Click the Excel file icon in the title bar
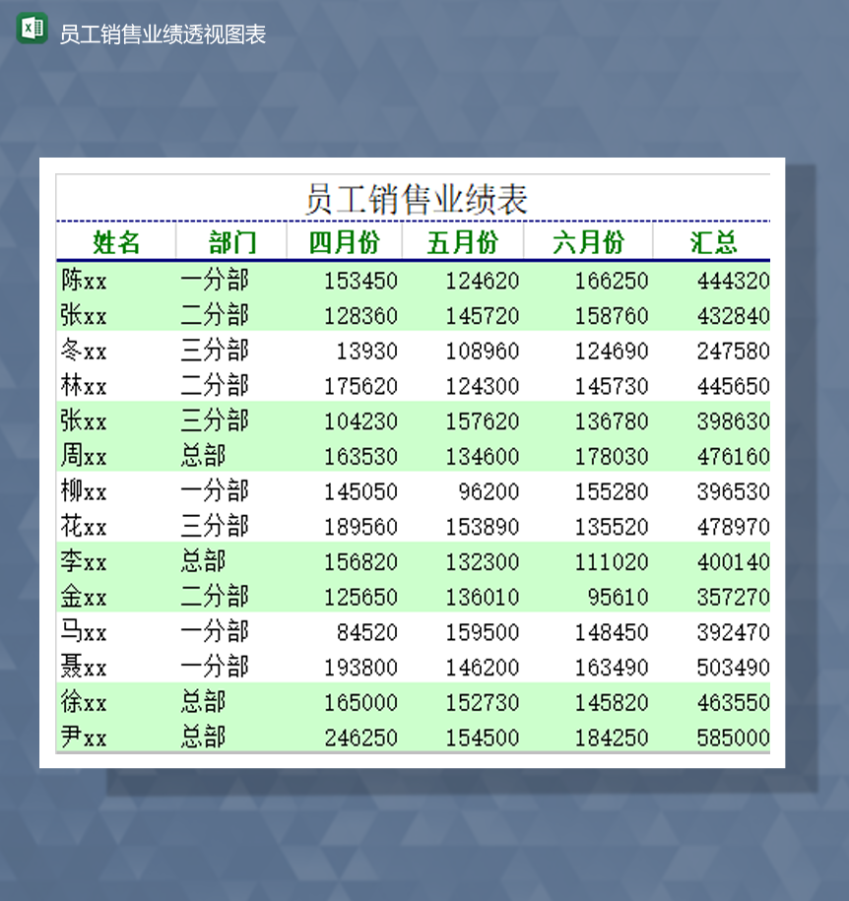 coord(29,31)
